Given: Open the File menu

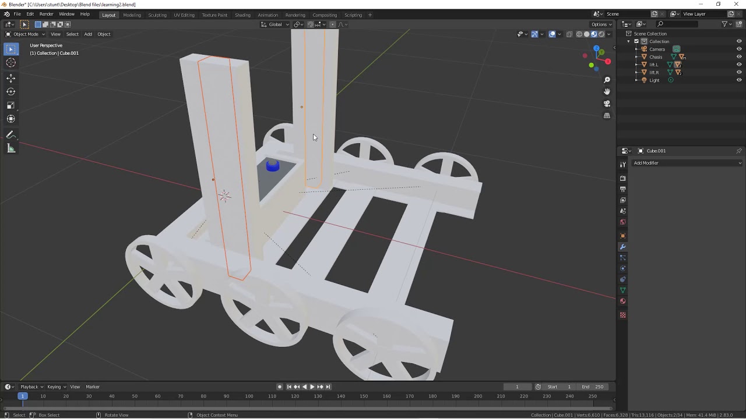Looking at the screenshot, I should [17, 15].
